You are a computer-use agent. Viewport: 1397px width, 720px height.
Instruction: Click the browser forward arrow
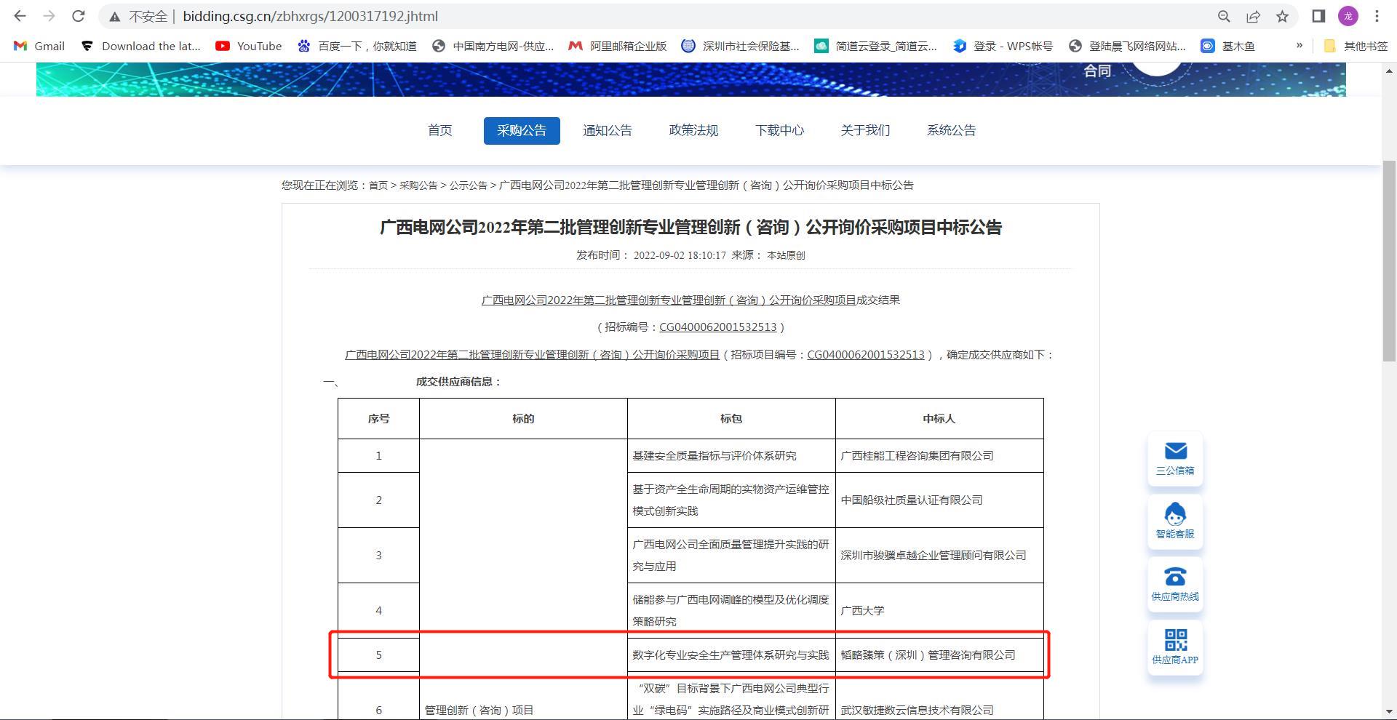point(49,16)
